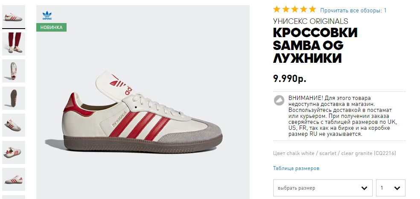Screen dimensions: 420x199
Task: Click the fifth gold rating star
Action: (312, 9)
